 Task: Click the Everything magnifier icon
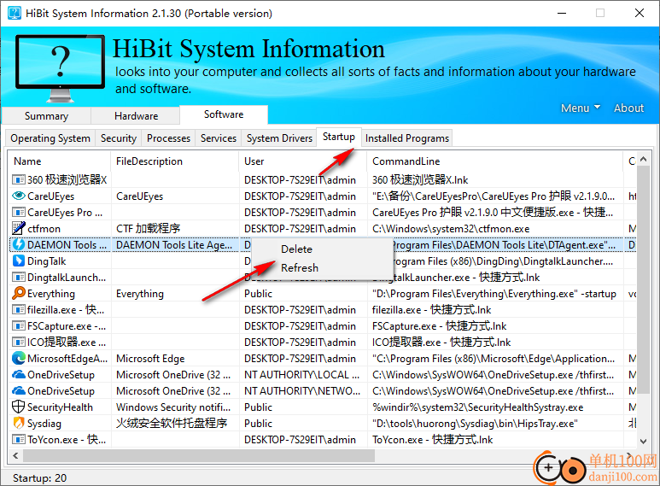[x=19, y=293]
